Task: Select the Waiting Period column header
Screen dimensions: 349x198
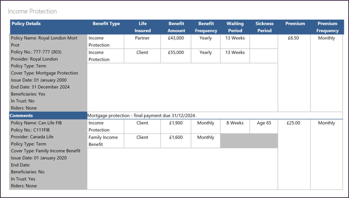Action: (x=235, y=27)
